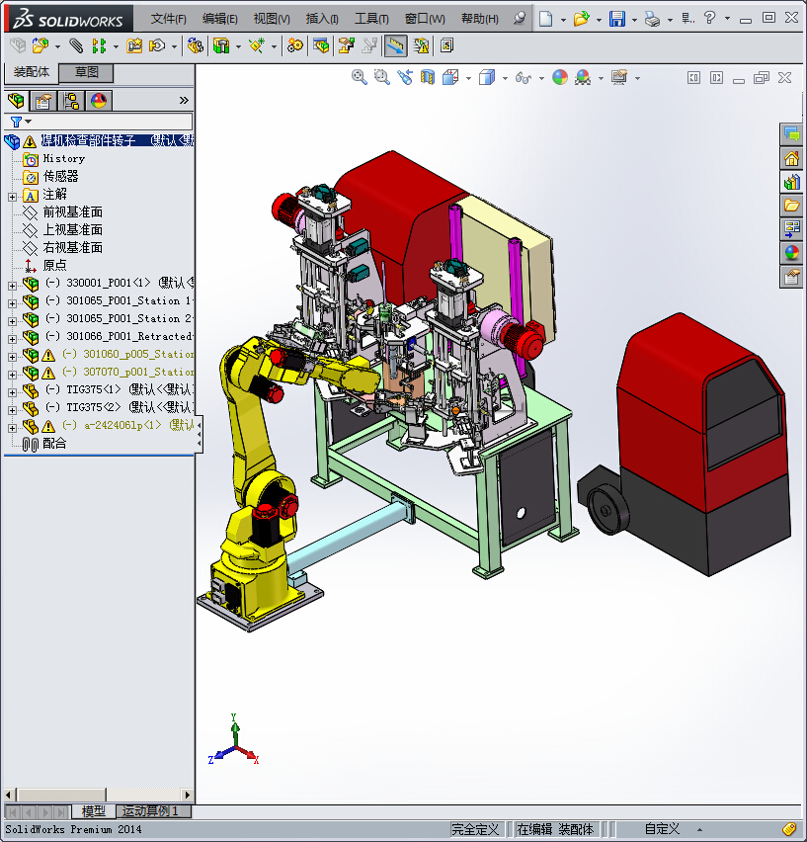
Task: Open the 插入(I) menu
Action: pyautogui.click(x=322, y=19)
